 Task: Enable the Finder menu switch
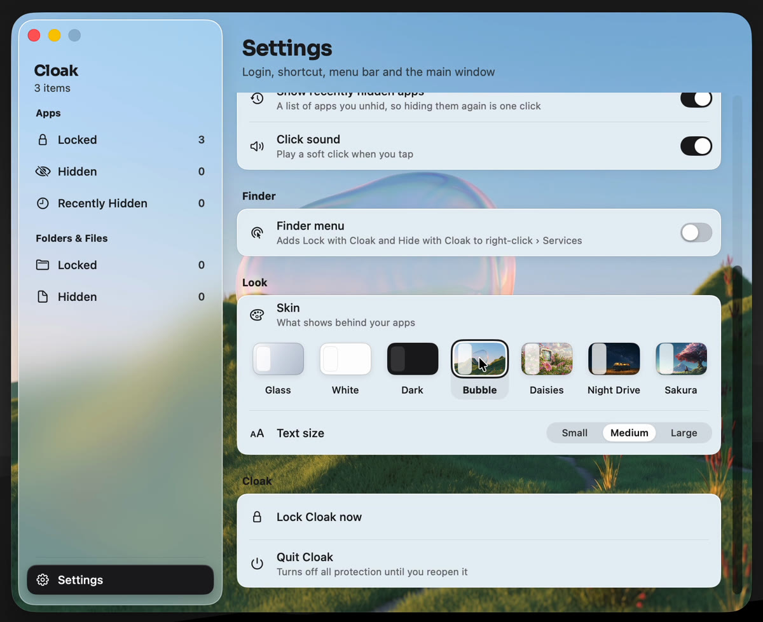point(696,233)
